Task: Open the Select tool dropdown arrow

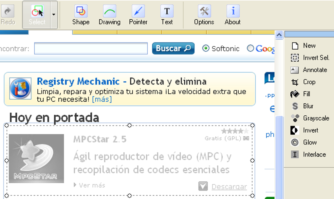Action: (x=54, y=15)
